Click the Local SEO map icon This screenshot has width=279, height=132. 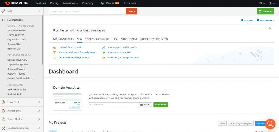[104, 53]
